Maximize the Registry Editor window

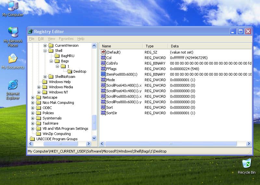coord(240,31)
